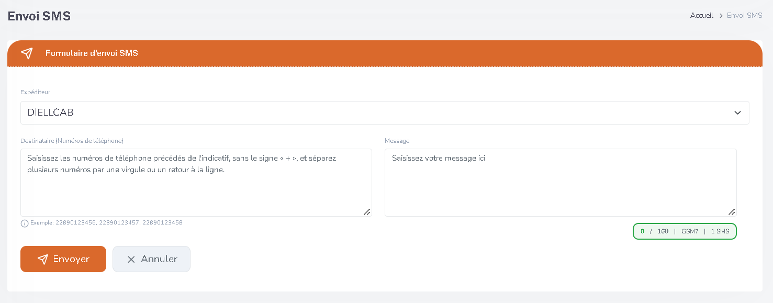Focus the Message text area
This screenshot has height=303, width=773.
pos(561,183)
